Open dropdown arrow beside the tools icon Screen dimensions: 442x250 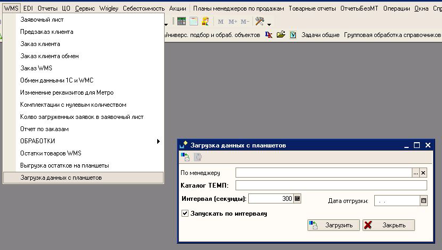269,24
